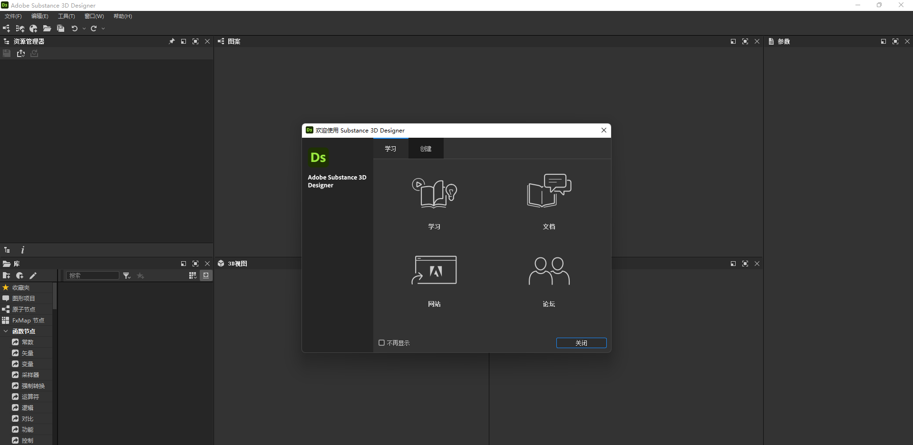
Task: Maximize the 图案 graph panel
Action: coord(745,41)
